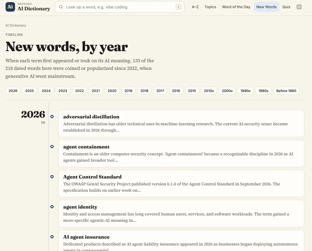
Task: Open Word of the Day page
Action: click(x=236, y=7)
